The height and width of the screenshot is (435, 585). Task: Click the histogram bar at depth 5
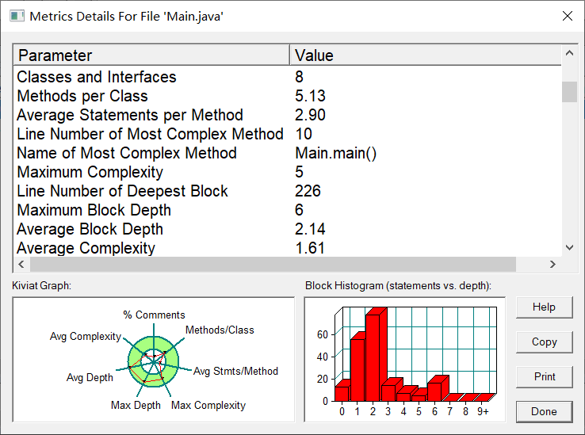point(419,398)
